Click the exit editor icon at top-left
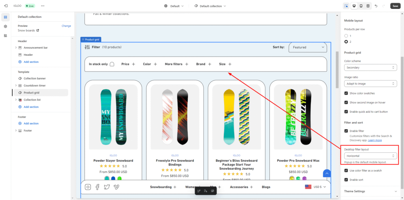This screenshot has height=200, width=404. (6, 6)
